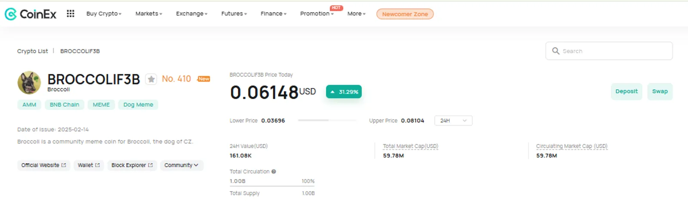Click the HOT badge above Promotion
The height and width of the screenshot is (210, 688).
(x=336, y=8)
